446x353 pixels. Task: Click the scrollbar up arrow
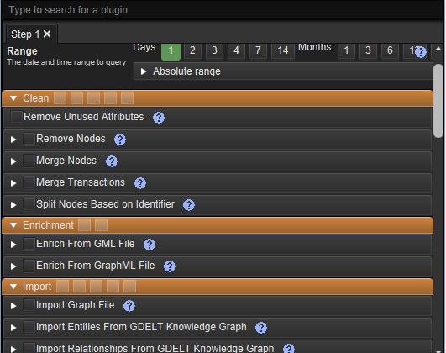coord(438,49)
